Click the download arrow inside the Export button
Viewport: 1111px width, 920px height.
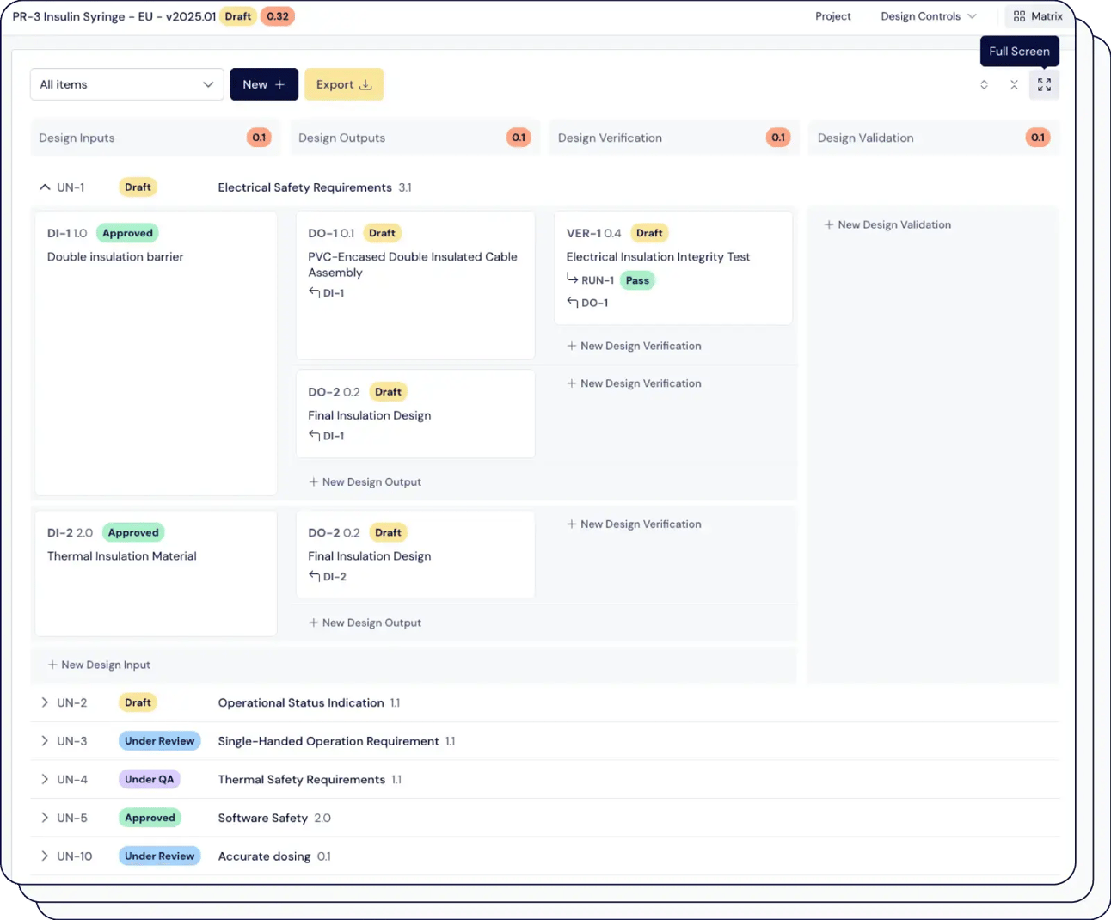(365, 84)
